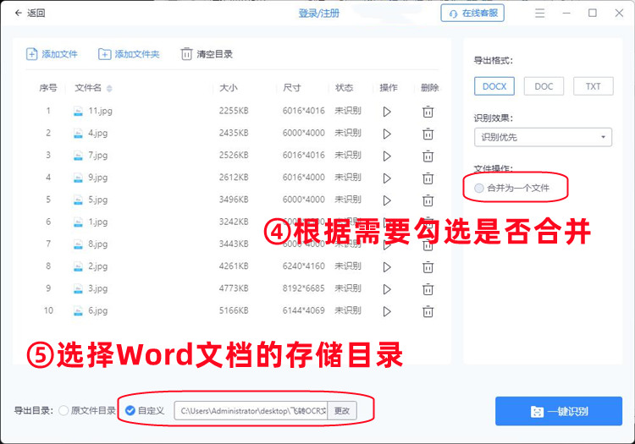
Task: Open the hamburger menu icon in title bar
Action: [539, 14]
